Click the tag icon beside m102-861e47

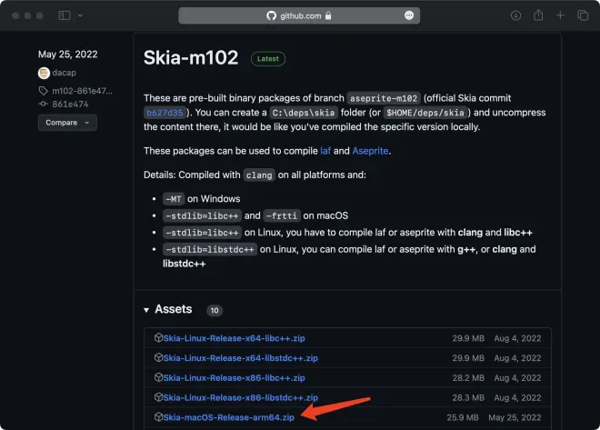tap(44, 91)
